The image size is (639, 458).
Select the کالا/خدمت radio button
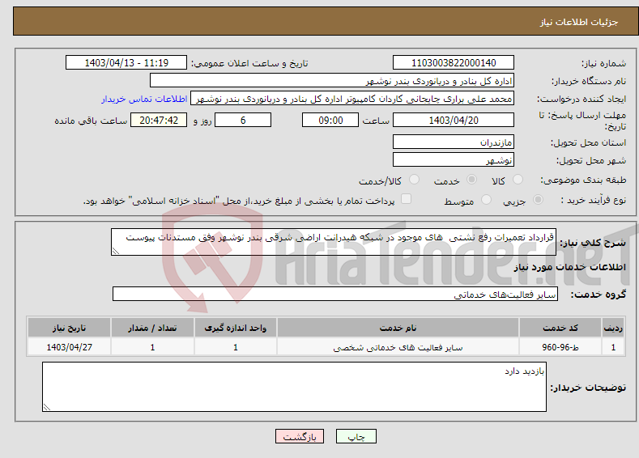(414, 180)
